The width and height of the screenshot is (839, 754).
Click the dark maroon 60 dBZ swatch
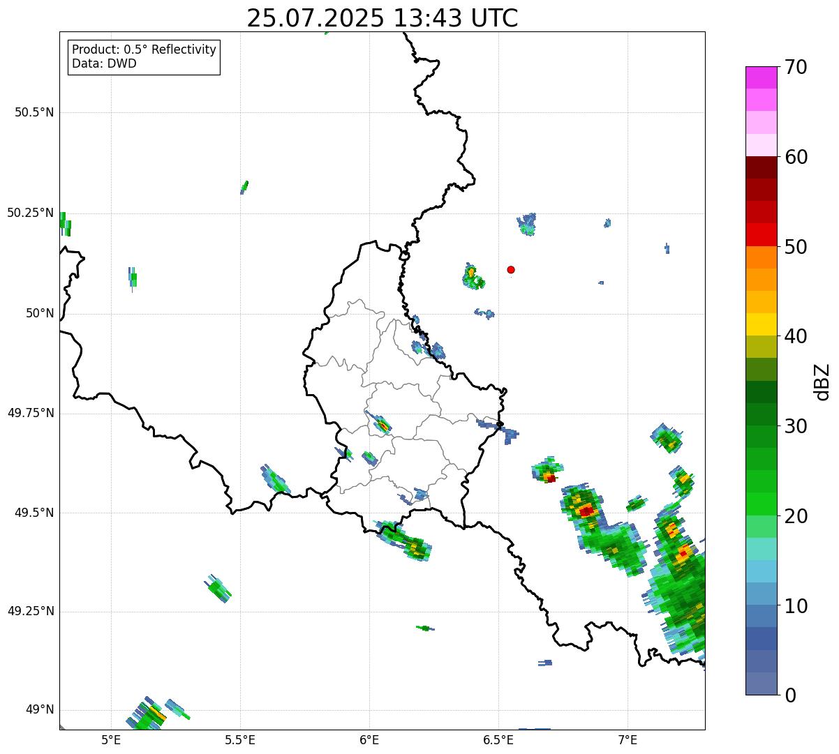[762, 167]
